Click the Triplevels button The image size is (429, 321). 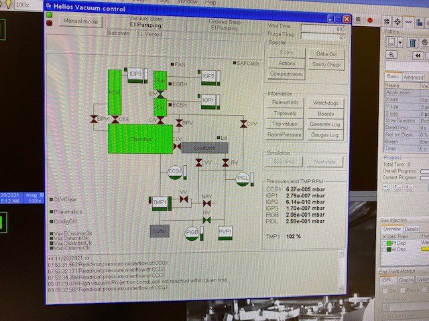(285, 113)
